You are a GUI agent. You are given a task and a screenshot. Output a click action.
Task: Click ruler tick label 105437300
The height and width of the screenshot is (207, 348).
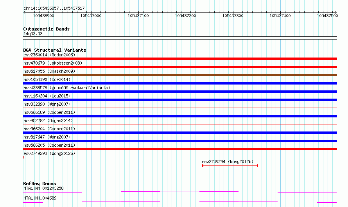pos(233,16)
